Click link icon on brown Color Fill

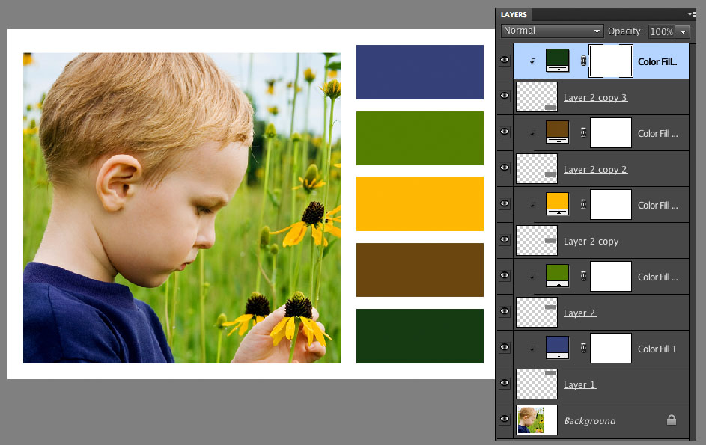pyautogui.click(x=583, y=132)
